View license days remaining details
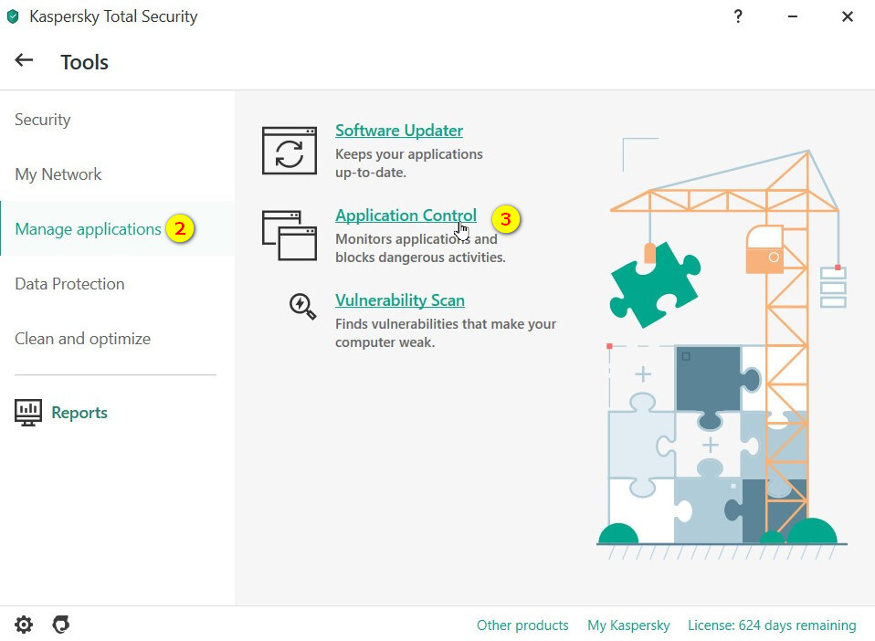The width and height of the screenshot is (875, 641). pos(772,625)
